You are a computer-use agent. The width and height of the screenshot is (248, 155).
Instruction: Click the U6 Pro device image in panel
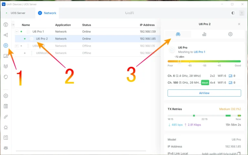pyautogui.click(x=172, y=50)
